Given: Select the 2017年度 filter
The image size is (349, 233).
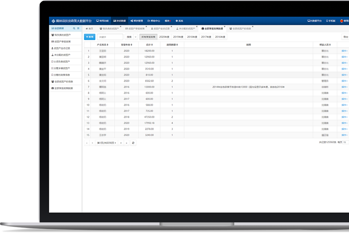Looking at the screenshot, I should (x=206, y=37).
